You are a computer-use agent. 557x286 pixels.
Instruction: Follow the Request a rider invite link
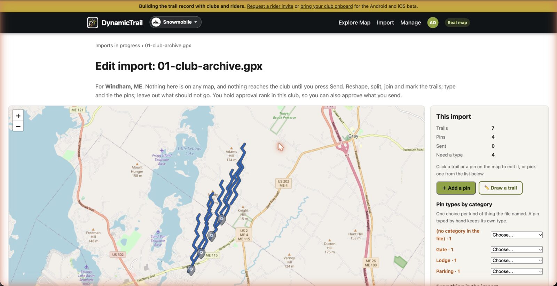pyautogui.click(x=270, y=6)
